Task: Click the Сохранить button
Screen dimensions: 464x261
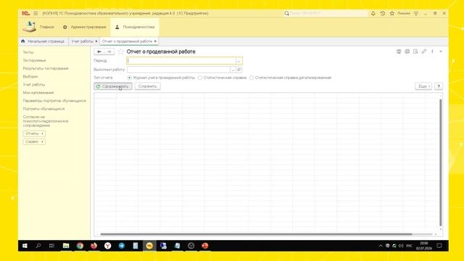Action: click(147, 86)
